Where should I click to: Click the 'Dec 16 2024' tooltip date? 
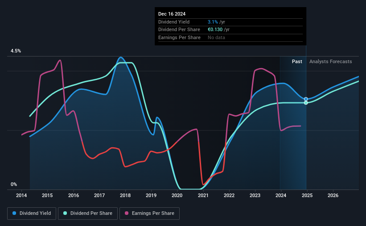[x=172, y=14]
